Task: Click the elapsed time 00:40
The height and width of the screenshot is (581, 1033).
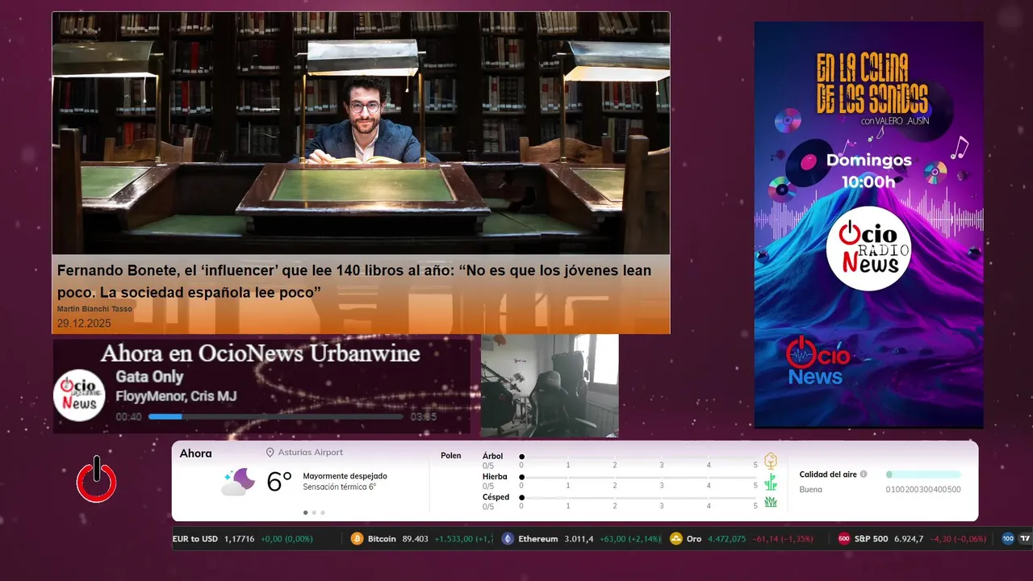Action: tap(128, 417)
